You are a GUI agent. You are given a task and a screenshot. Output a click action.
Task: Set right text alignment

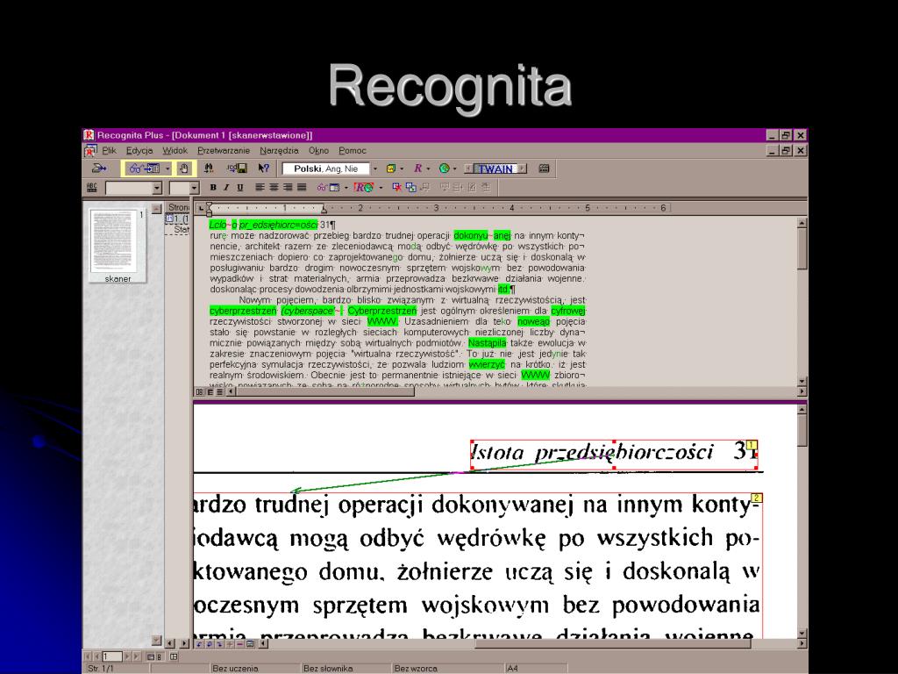click(288, 188)
